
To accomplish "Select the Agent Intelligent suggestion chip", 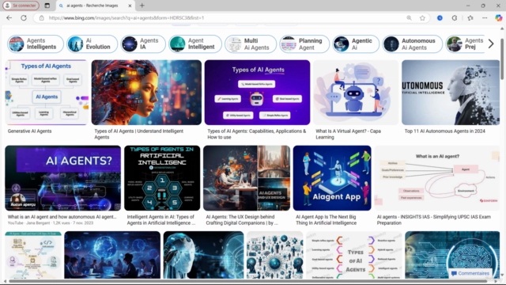I will (195, 44).
